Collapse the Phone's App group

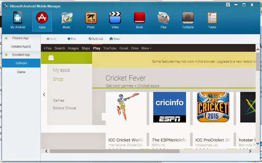click(6, 38)
